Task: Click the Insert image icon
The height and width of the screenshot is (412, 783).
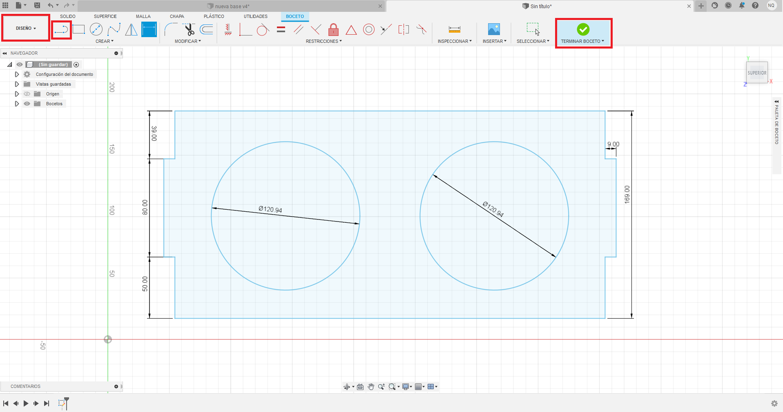Action: click(494, 29)
